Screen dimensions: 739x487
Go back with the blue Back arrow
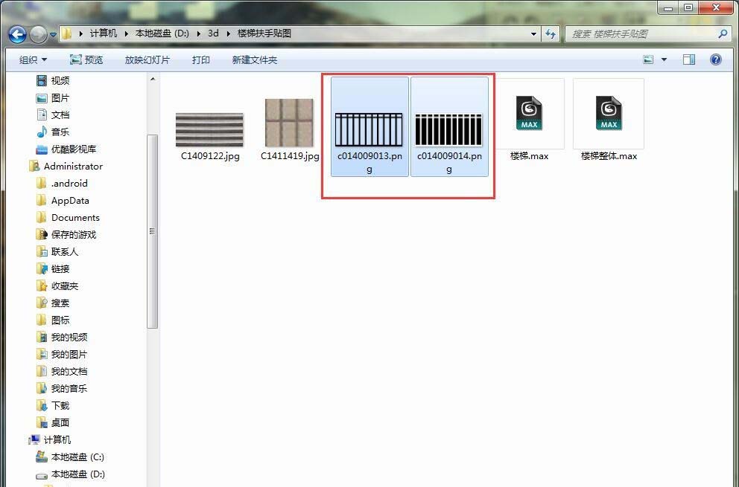tap(17, 34)
